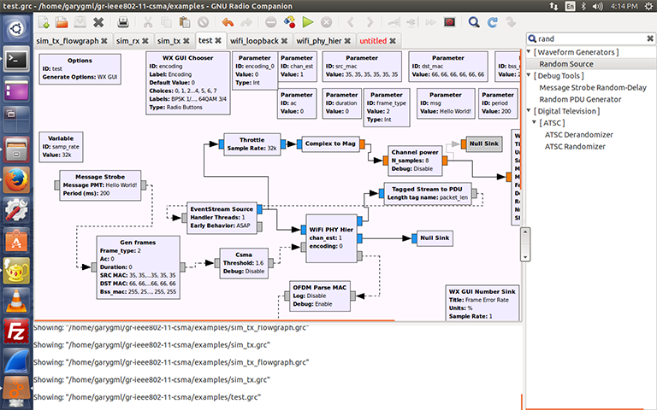Switch to the sim_rx tab
This screenshot has height=410, width=657.
[x=127, y=40]
